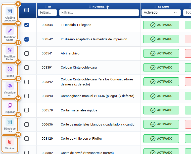Check the row 003391 checkbox

(27, 68)
